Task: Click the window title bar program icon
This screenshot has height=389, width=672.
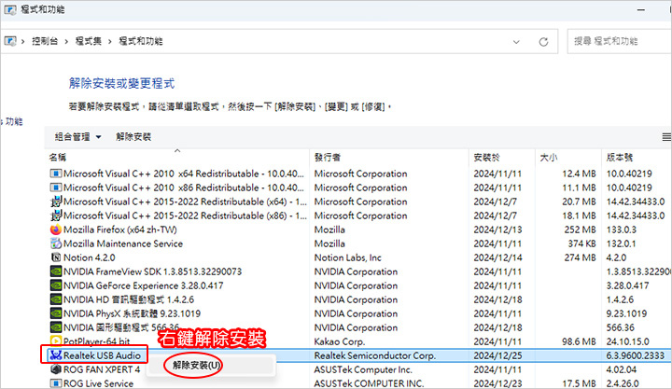Action: (x=10, y=9)
